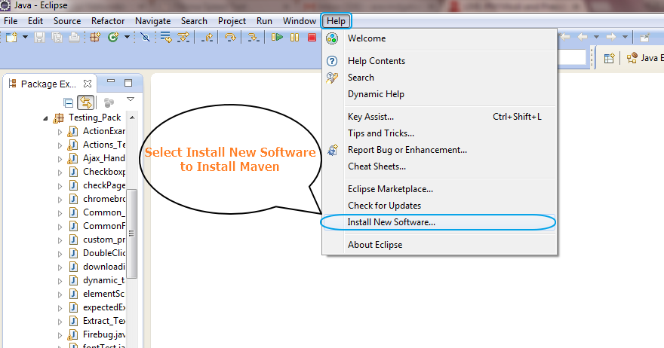The image size is (664, 348).
Task: Select Install New Software... menu item
Action: tap(439, 222)
